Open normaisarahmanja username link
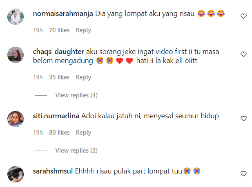 tap(63, 14)
